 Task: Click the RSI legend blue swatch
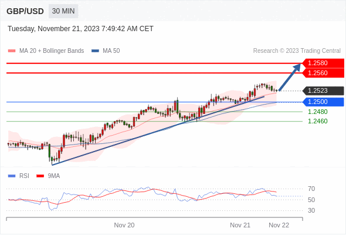[12, 176]
